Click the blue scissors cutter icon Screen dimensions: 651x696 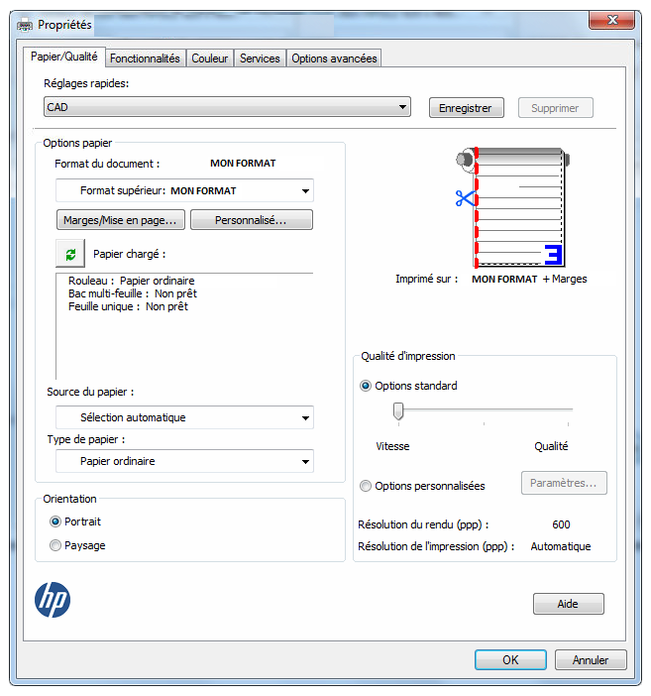point(465,197)
